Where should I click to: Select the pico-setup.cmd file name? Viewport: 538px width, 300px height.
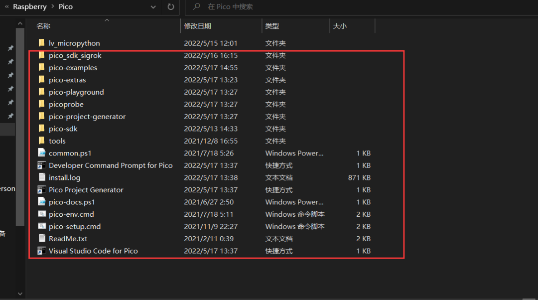(x=74, y=226)
